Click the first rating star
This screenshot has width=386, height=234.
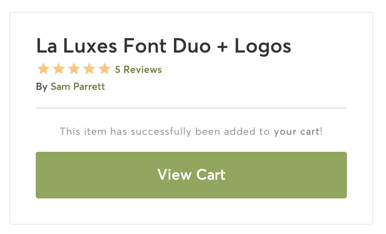pyautogui.click(x=43, y=69)
